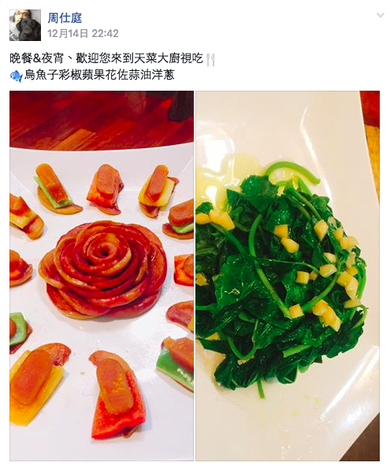Click the post text 烏魚子彩椒蘋果花佐蒜油洋蔥
Viewport: 390px width, 470px height.
(99, 75)
